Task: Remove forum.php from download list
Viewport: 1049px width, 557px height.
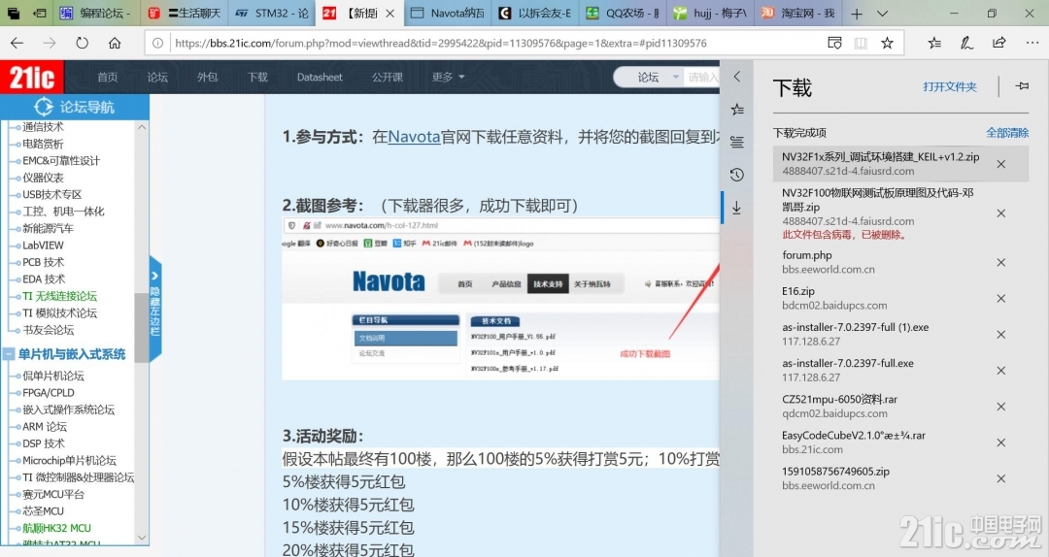Action: click(1000, 262)
